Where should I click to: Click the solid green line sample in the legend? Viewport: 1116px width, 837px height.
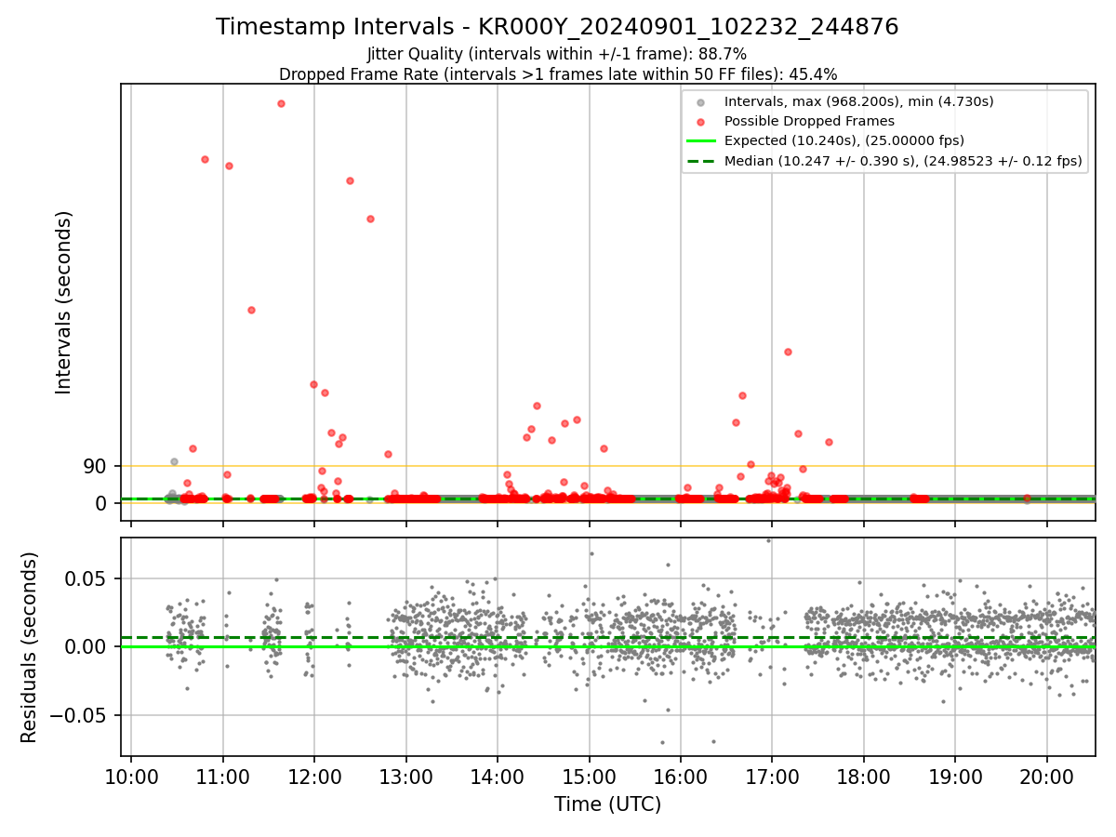(701, 141)
